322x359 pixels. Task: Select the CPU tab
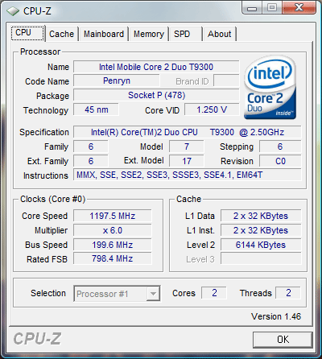click(27, 33)
